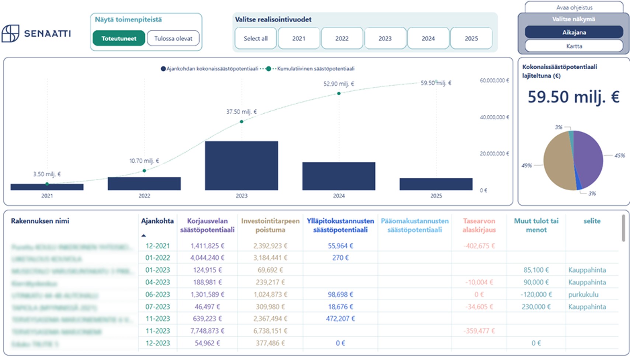The height and width of the screenshot is (357, 630).
Task: Choose the 2025 year filter
Action: coord(471,38)
